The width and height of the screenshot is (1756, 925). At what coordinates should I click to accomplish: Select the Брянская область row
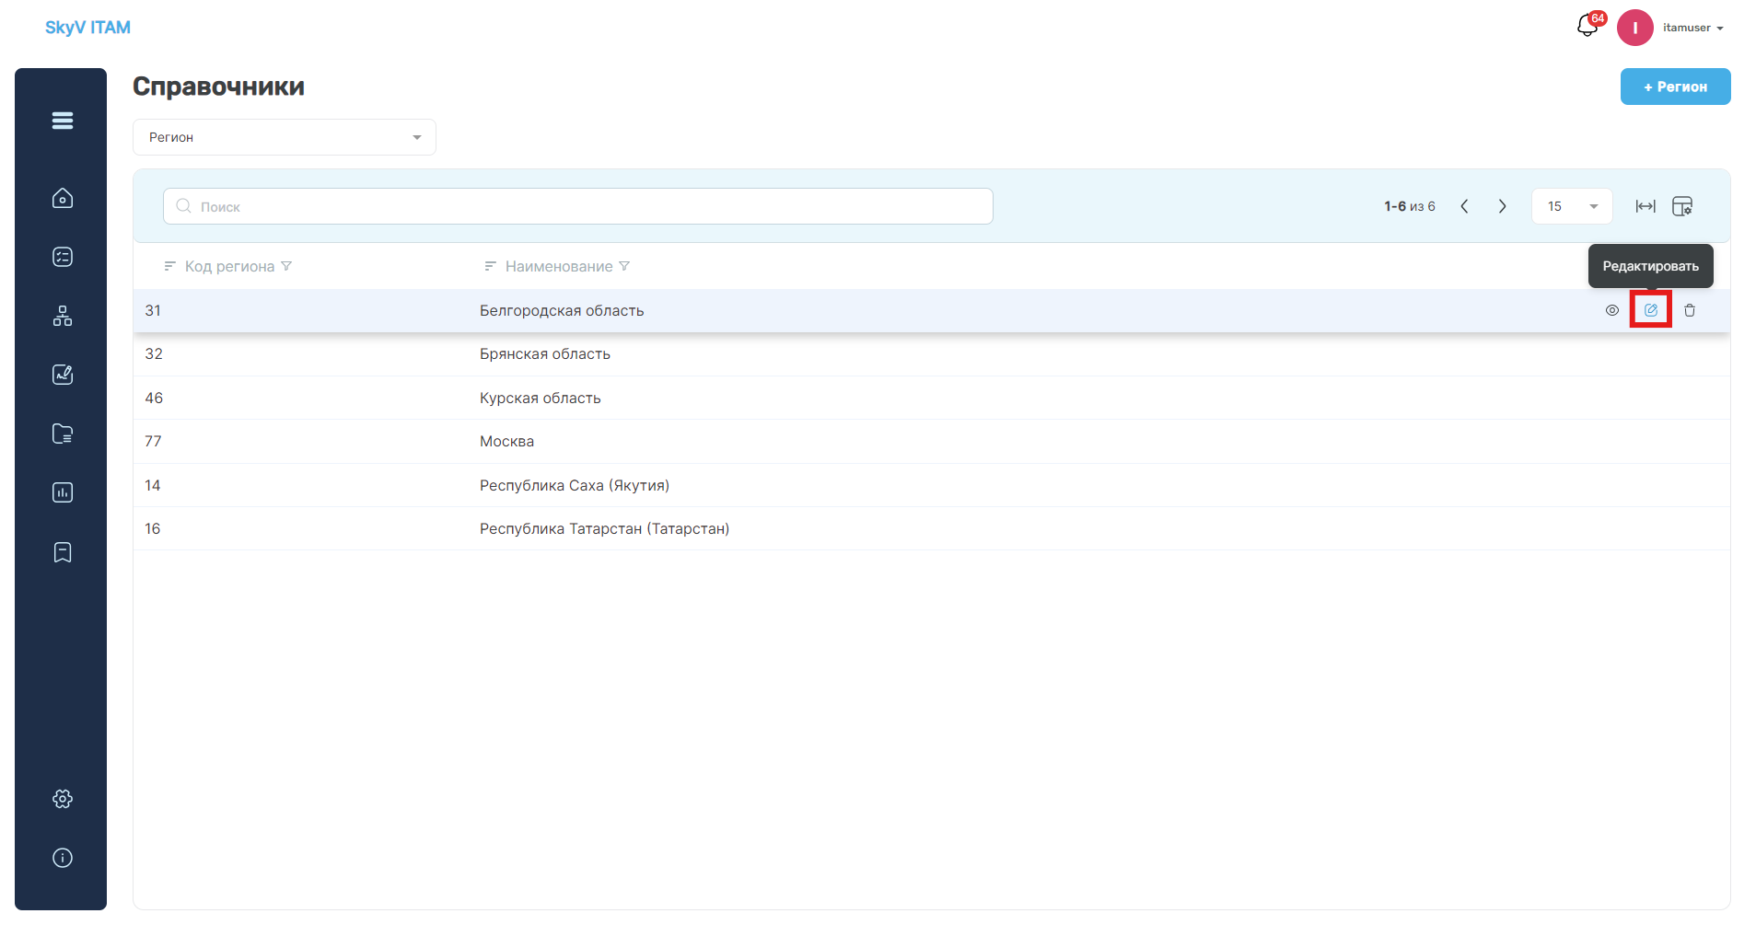pos(932,354)
